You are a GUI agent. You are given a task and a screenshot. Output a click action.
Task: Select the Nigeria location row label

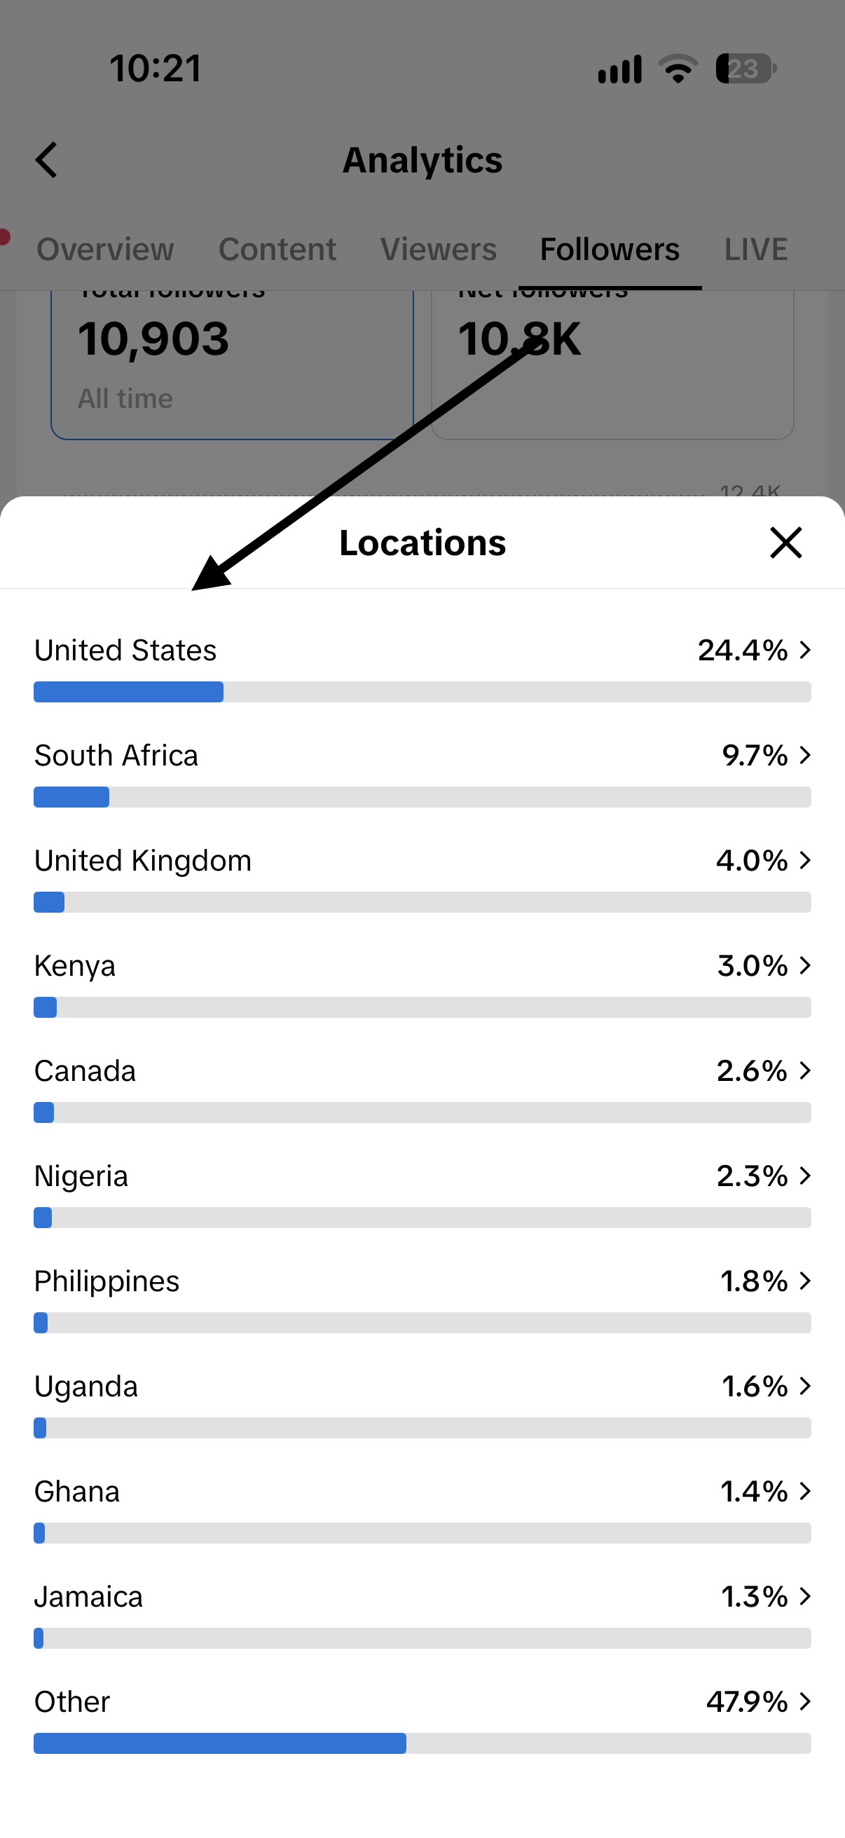coord(81,1176)
